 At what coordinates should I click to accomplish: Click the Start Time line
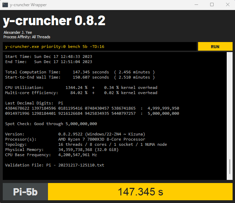pos(49,57)
